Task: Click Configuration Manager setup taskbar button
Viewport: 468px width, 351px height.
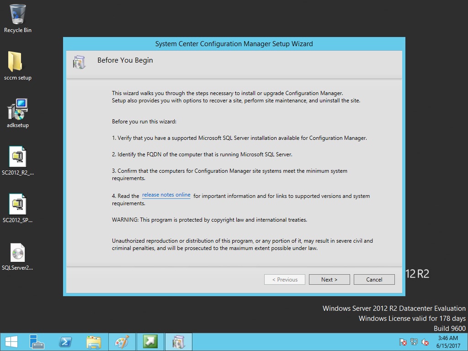Action: 178,342
